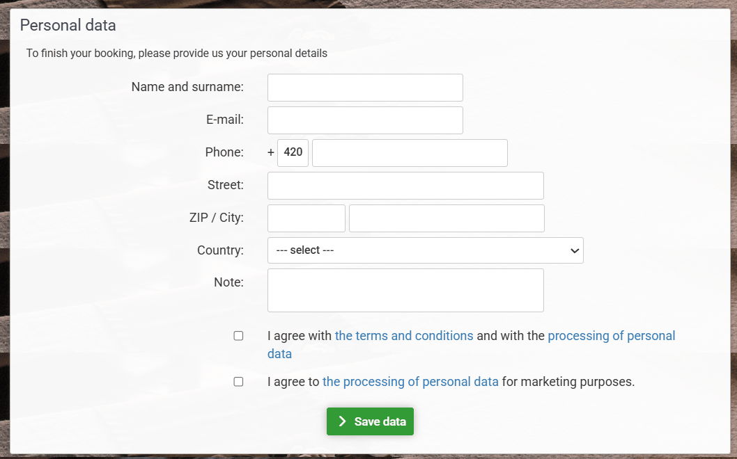Image resolution: width=737 pixels, height=459 pixels.
Task: Click the Name and surname label
Action: (187, 87)
